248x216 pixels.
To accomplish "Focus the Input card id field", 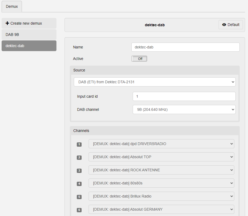I will click(x=184, y=96).
